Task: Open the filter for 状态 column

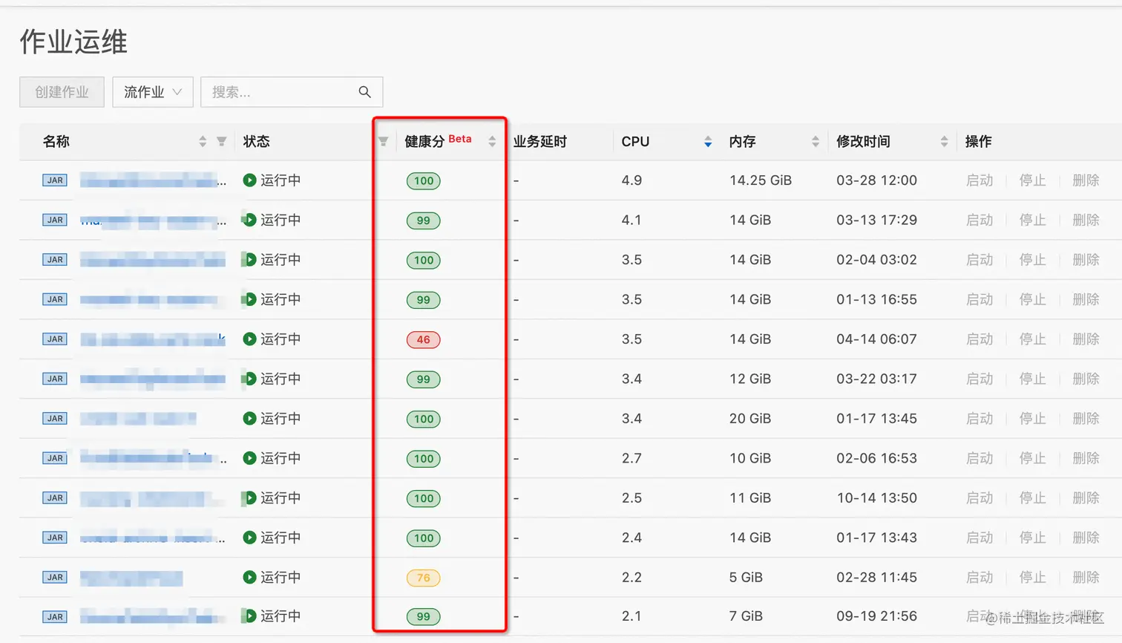Action: click(383, 141)
